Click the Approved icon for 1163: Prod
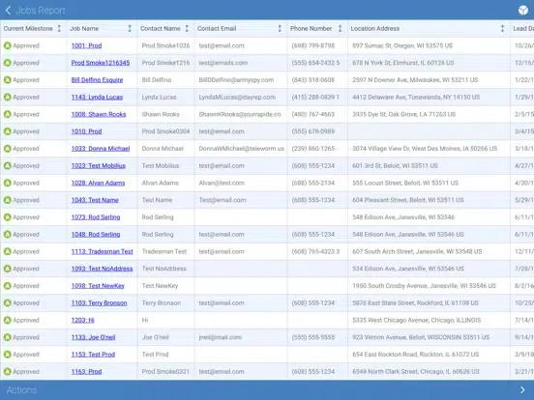The height and width of the screenshot is (400, 534). point(8,371)
